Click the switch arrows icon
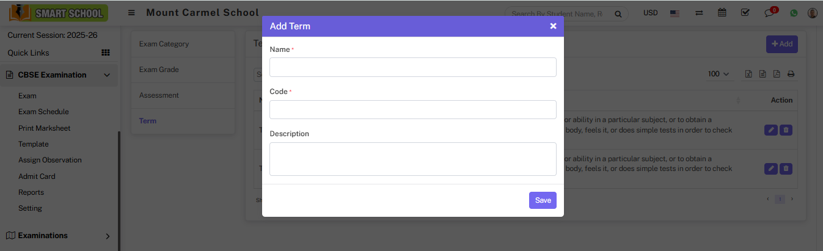The image size is (823, 251). click(698, 13)
